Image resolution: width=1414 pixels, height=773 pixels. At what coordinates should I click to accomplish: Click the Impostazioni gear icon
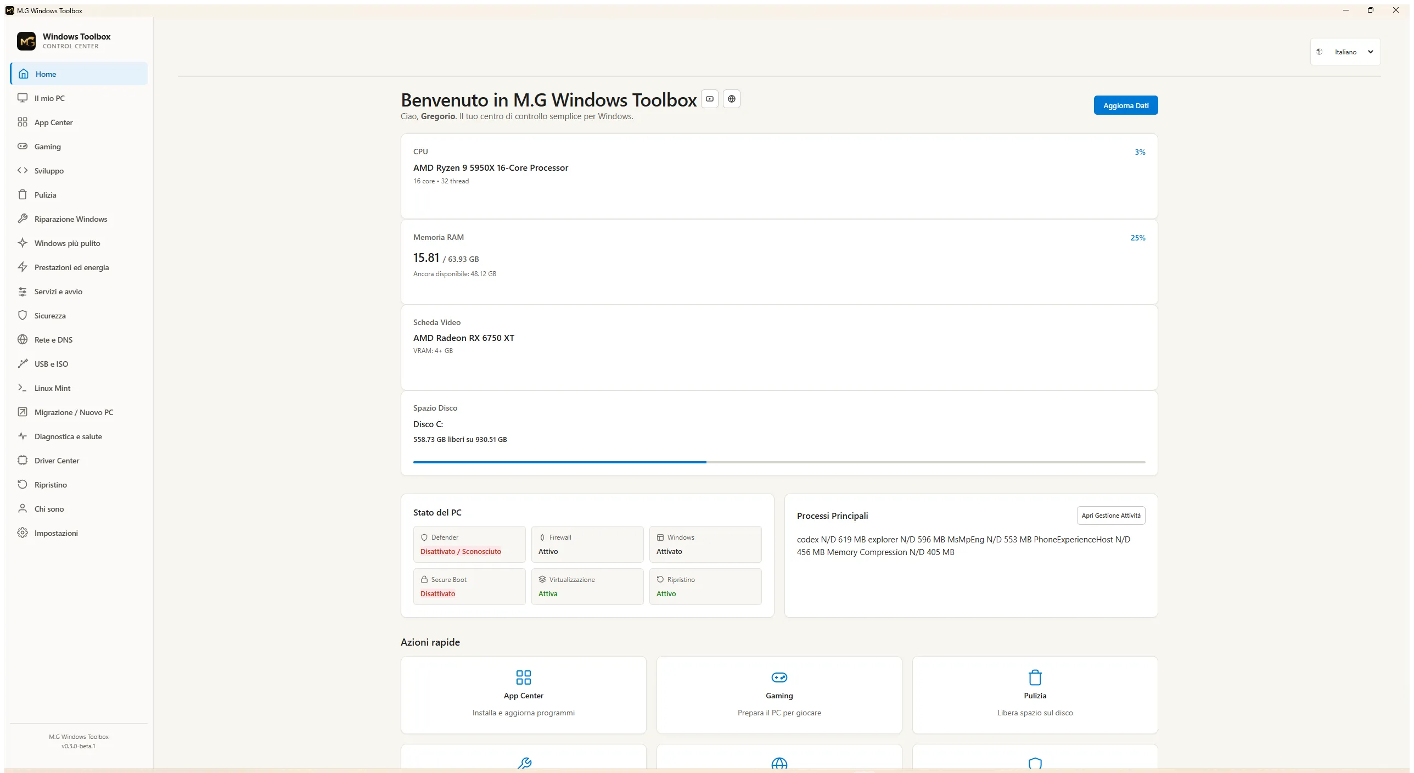[x=23, y=533]
